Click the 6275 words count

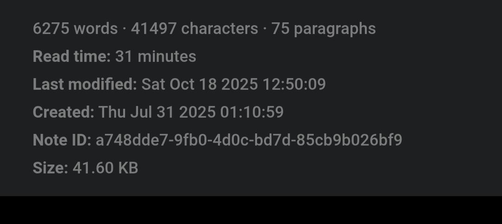click(75, 28)
